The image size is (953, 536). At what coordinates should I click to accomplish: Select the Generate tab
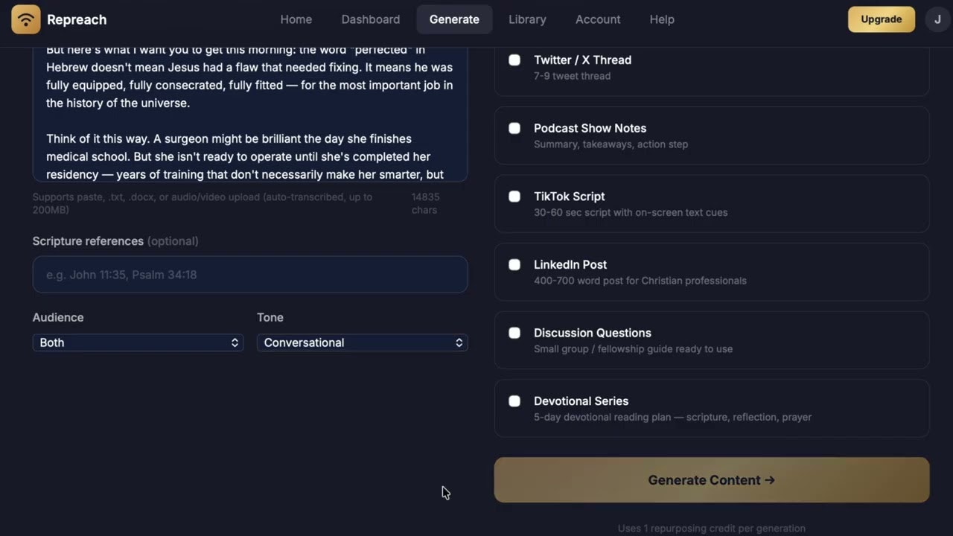click(x=454, y=19)
